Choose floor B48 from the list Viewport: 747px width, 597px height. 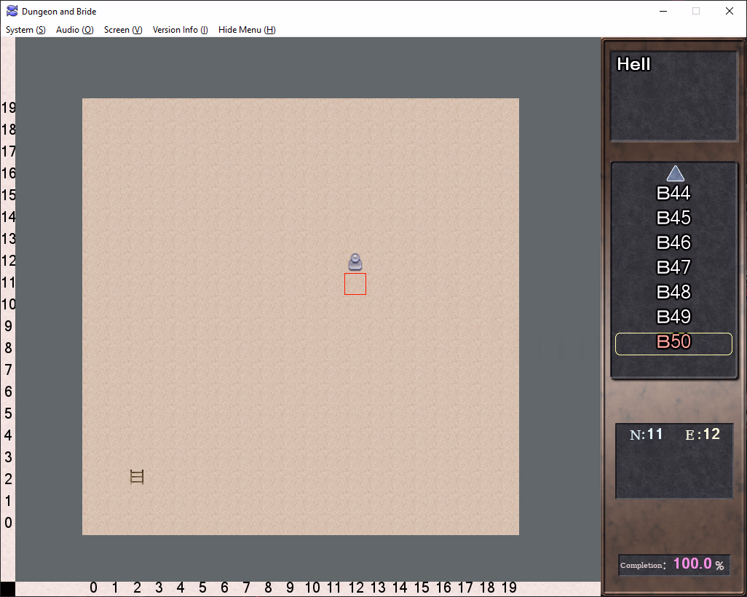[x=673, y=292]
